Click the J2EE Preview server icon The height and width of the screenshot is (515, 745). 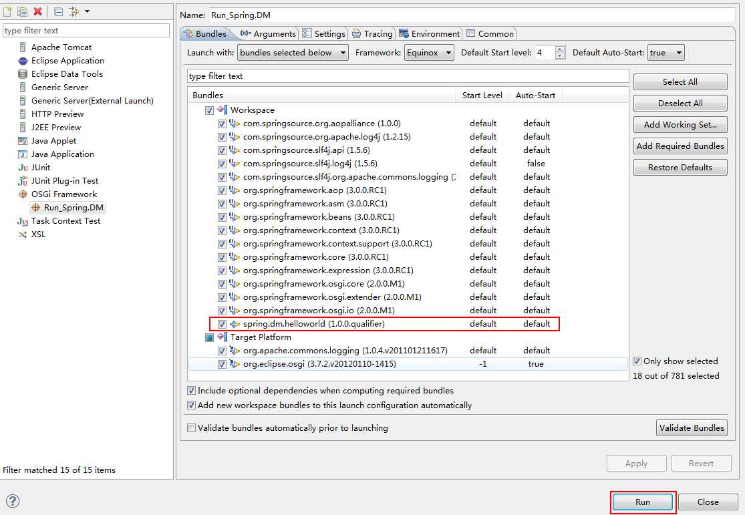22,128
